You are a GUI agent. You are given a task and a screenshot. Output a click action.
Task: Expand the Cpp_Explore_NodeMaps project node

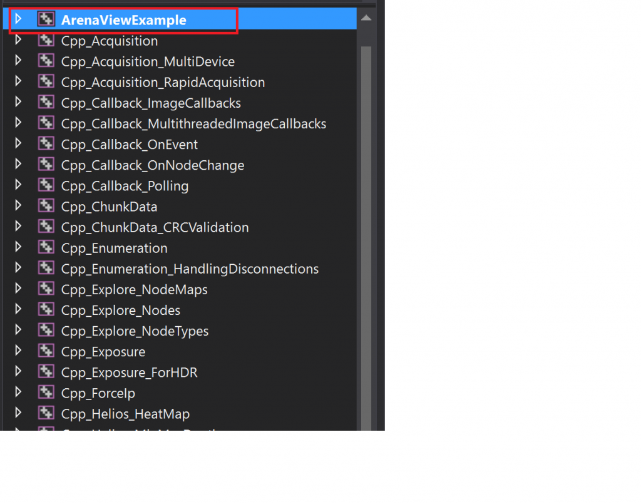pyautogui.click(x=18, y=289)
